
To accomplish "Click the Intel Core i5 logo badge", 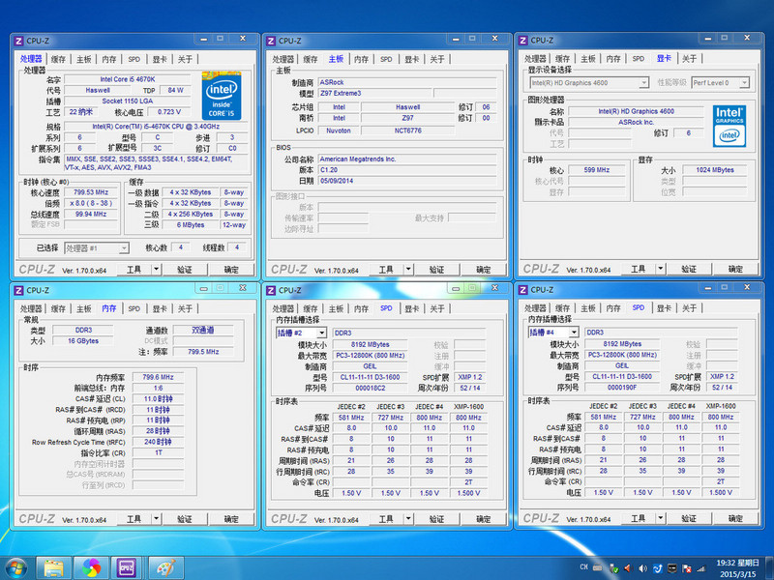I will (x=221, y=94).
